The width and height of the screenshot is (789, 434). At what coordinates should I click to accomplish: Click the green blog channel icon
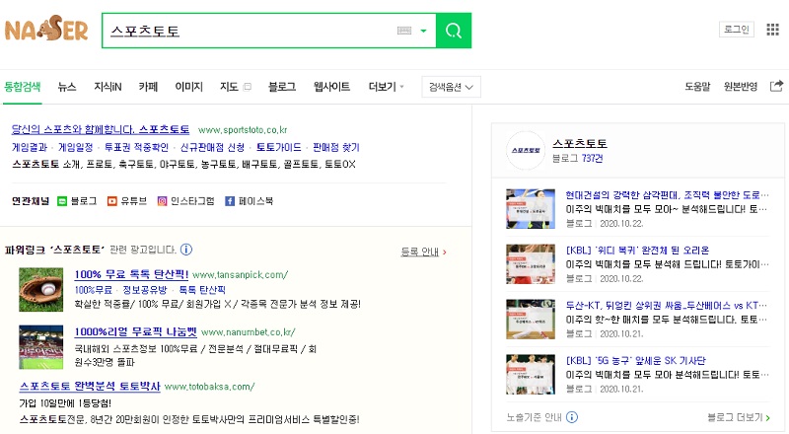coord(62,201)
